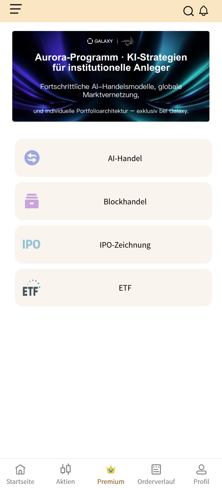Image resolution: width=222 pixels, height=488 pixels.
Task: Tap the search magnifier icon
Action: click(188, 11)
